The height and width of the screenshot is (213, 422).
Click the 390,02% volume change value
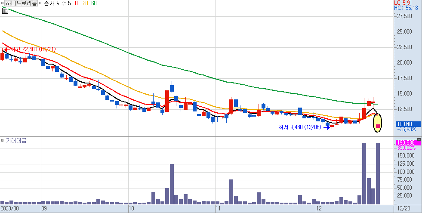(406, 148)
